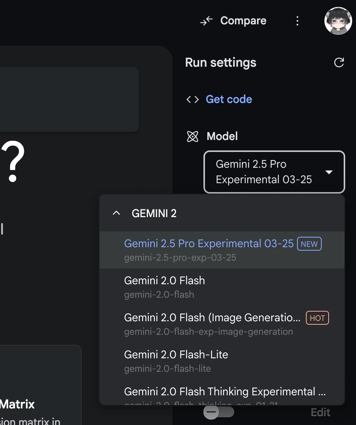
Task: Select Gemini 2.0 Flash Thinking Experimental
Action: tap(222, 393)
